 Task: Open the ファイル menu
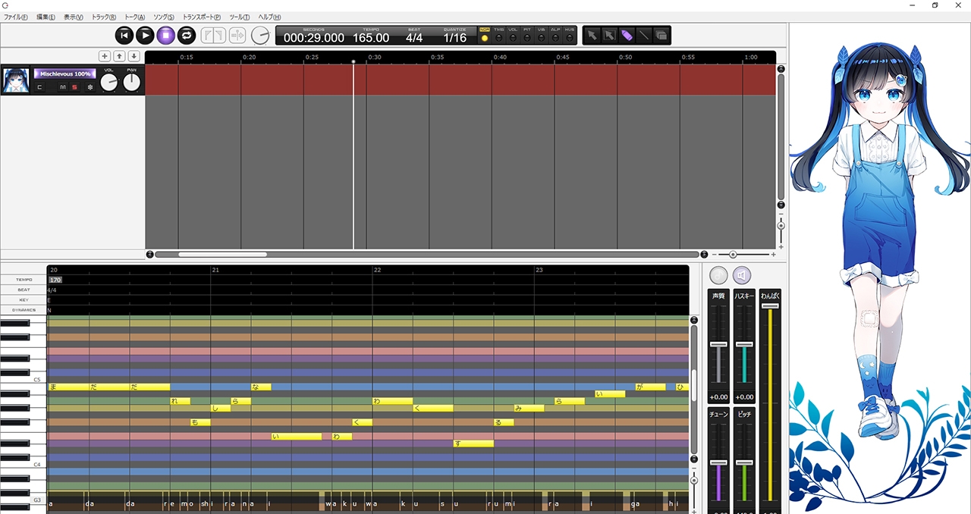point(15,17)
